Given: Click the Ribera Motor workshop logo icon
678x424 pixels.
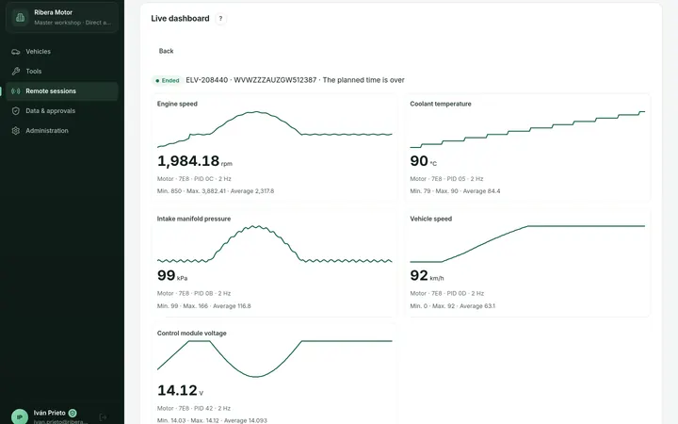Looking at the screenshot, I should coord(20,17).
